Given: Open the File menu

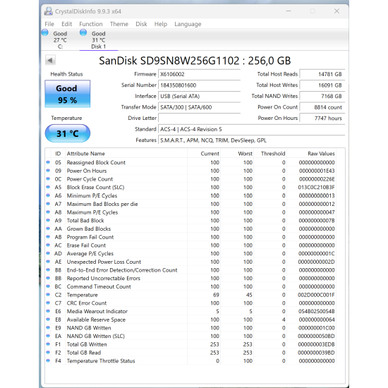Looking at the screenshot, I should point(49,24).
